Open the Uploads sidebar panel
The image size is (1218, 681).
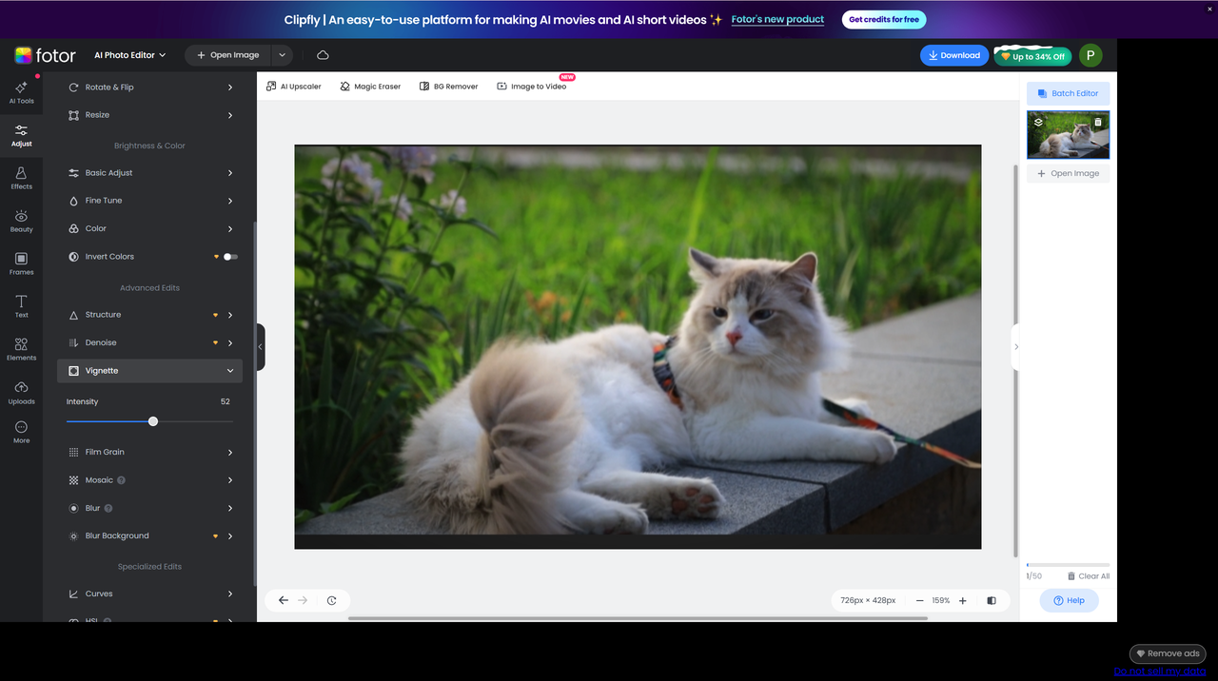21,392
